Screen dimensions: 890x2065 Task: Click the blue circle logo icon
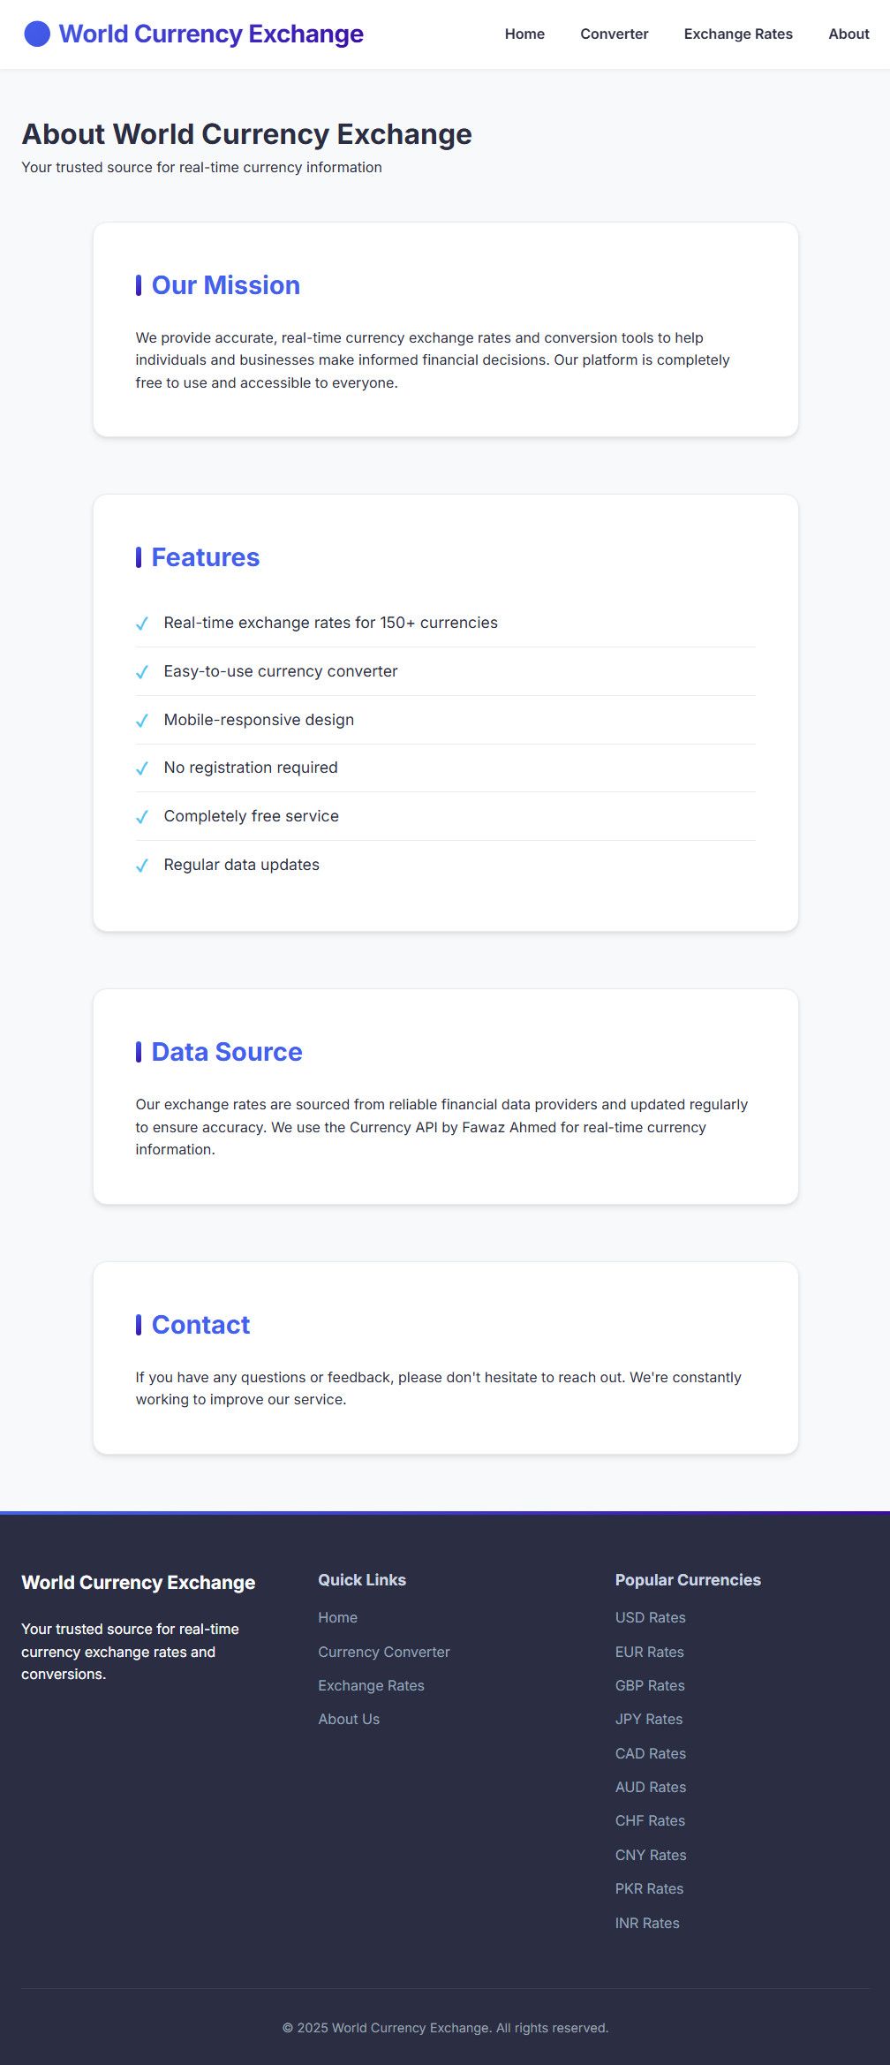[37, 34]
